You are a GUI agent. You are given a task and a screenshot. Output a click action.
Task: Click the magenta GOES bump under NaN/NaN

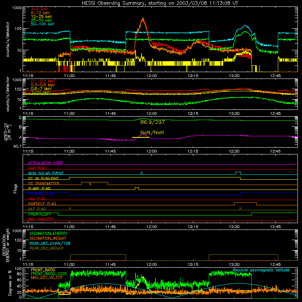pyautogui.click(x=143, y=135)
